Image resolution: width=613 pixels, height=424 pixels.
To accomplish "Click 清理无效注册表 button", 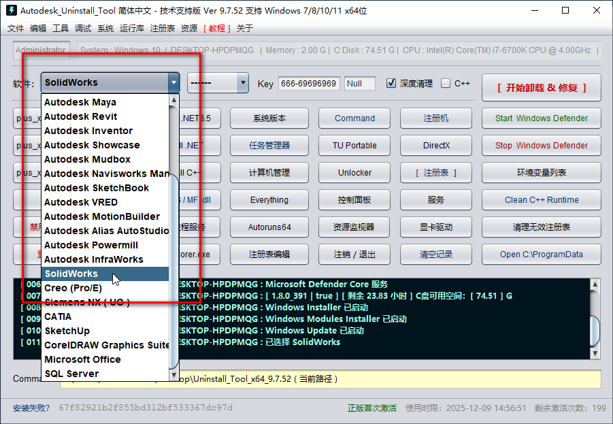I will 541,227.
